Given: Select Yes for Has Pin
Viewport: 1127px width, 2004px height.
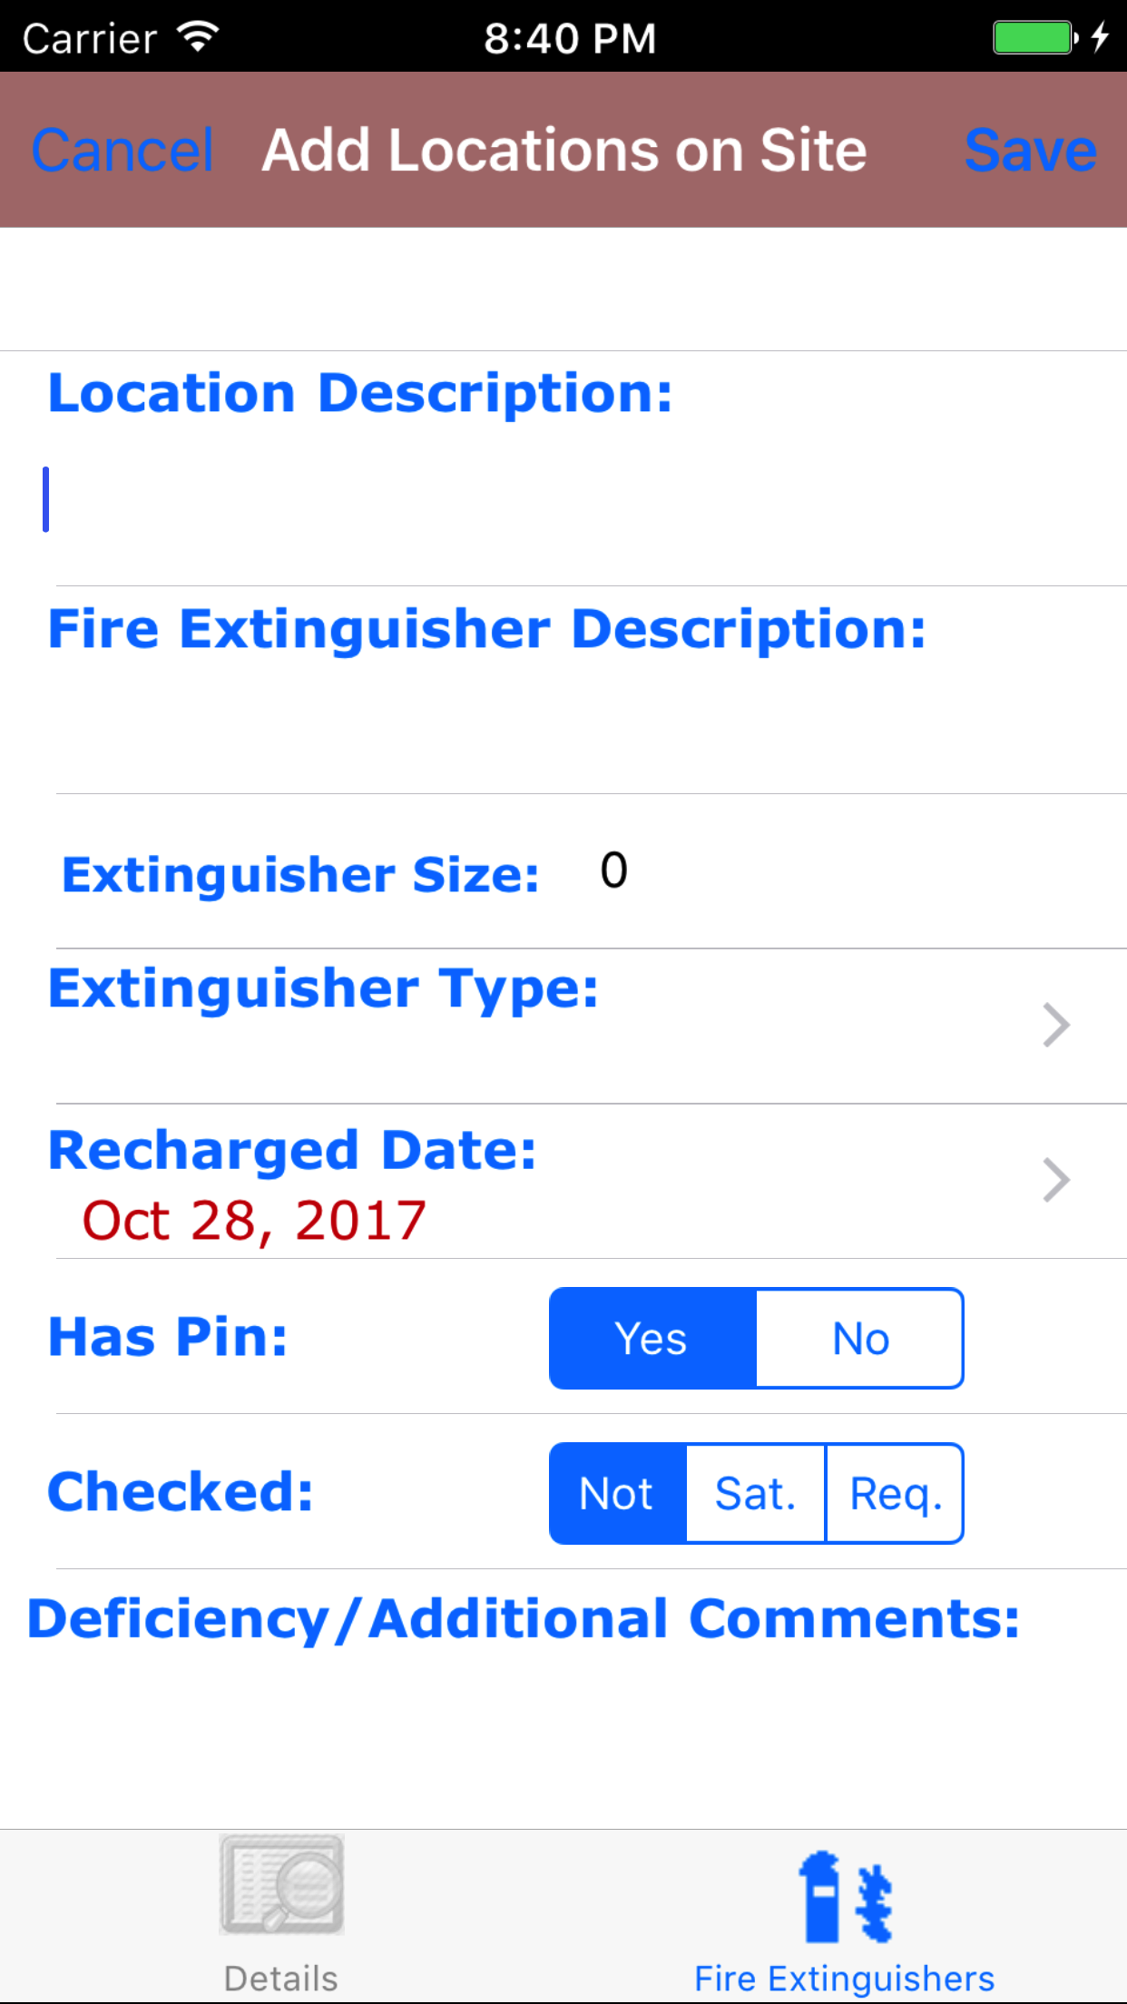Looking at the screenshot, I should tap(652, 1339).
